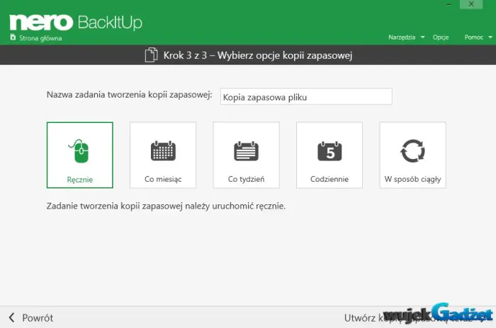Go to Strona główna link
496x328 pixels.
tap(40, 38)
